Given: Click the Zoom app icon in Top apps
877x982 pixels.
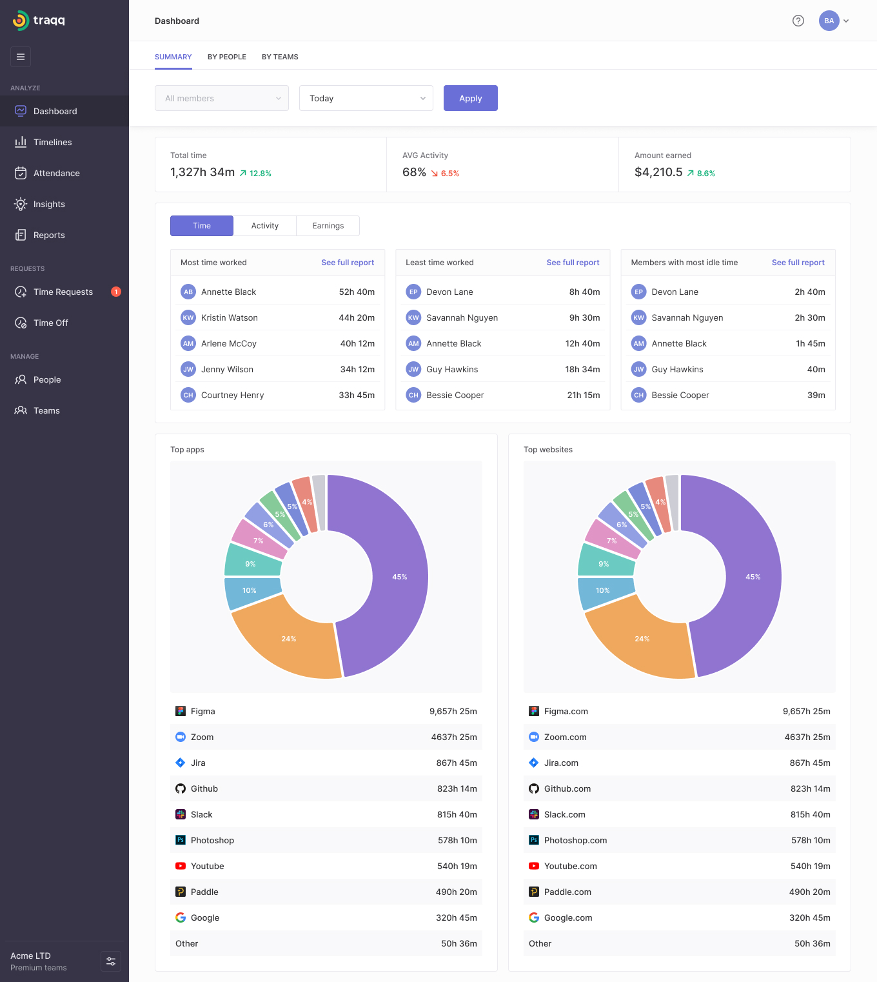Looking at the screenshot, I should pyautogui.click(x=181, y=737).
